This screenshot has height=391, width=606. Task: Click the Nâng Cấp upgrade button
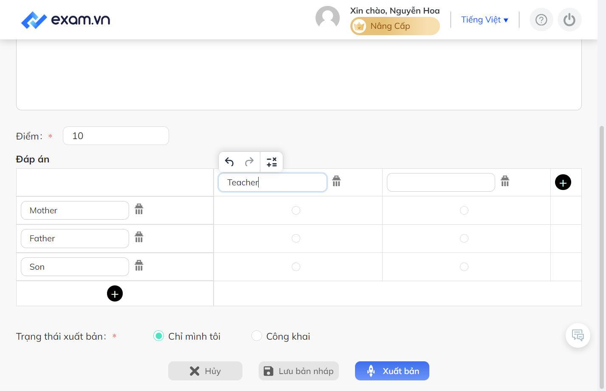[x=395, y=26]
